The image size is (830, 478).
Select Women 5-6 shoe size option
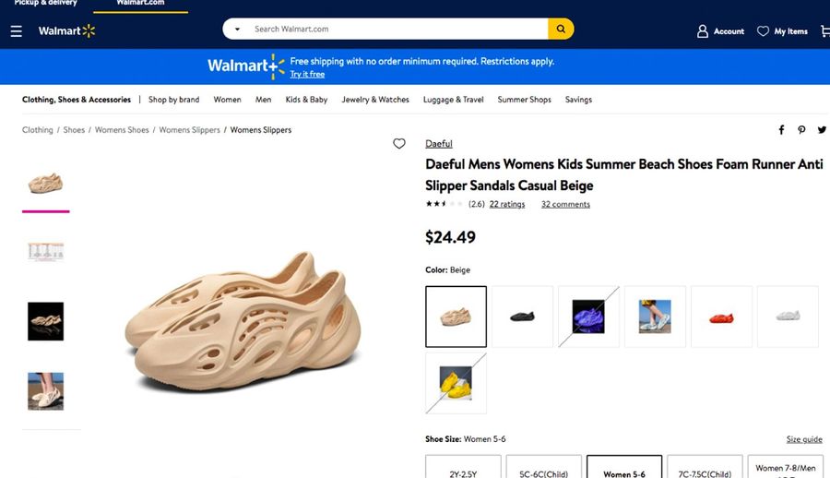coord(624,469)
